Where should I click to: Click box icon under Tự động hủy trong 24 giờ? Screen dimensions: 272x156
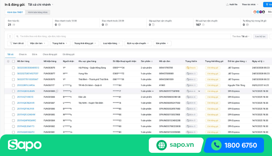(247, 25)
